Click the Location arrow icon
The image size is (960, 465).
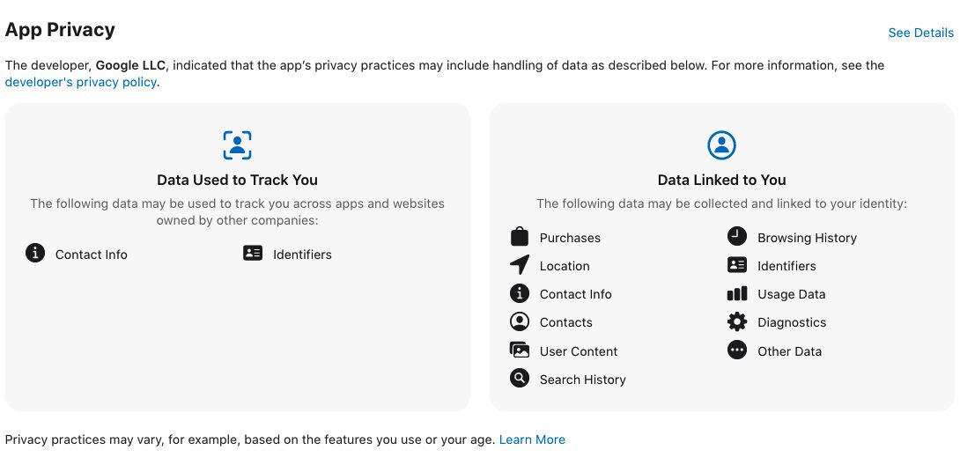(519, 265)
